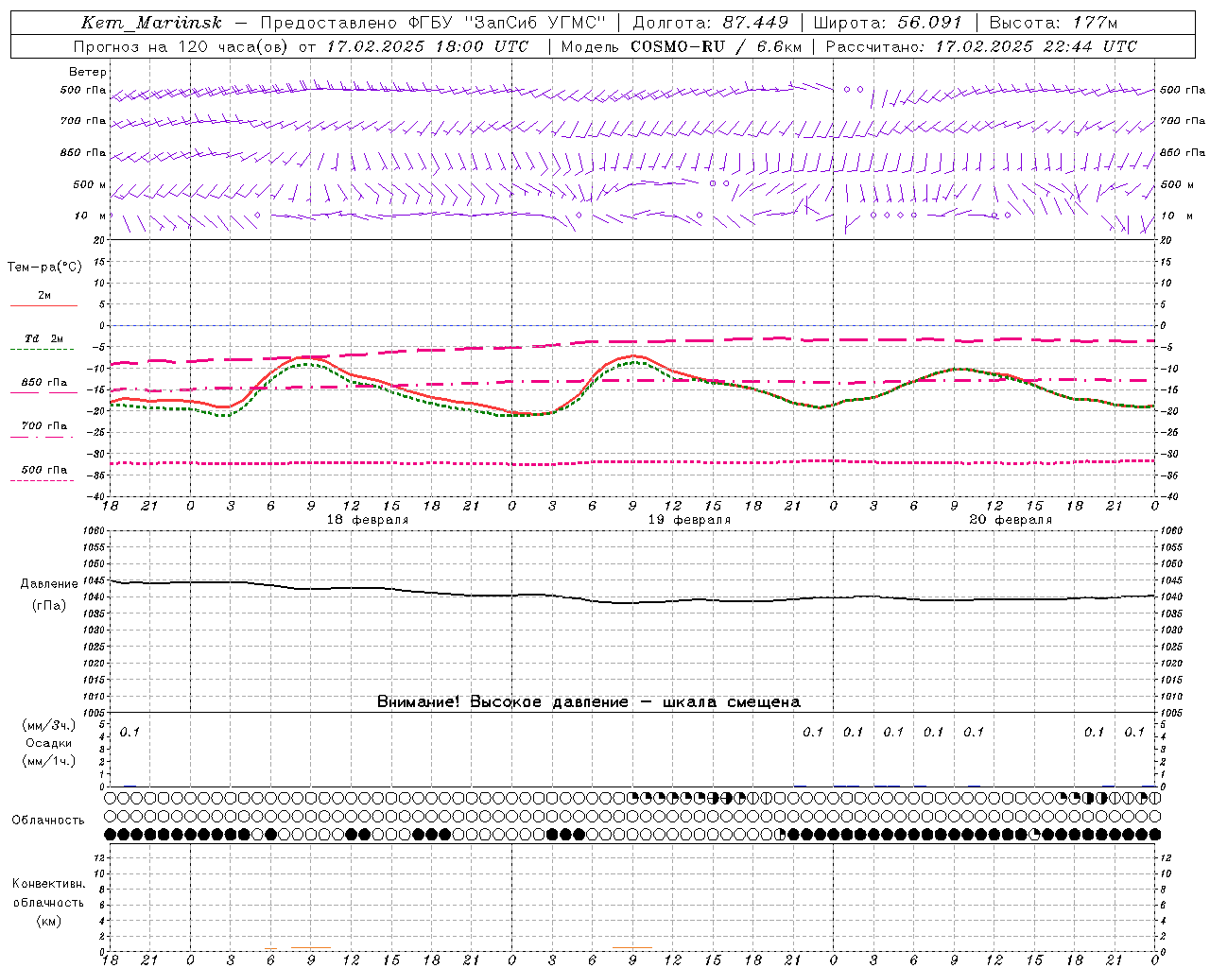Click the Прогноз на 120 часа(ов) text

pyautogui.click(x=181, y=46)
